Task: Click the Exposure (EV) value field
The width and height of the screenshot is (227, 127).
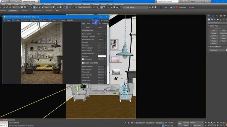Action: 101,34
